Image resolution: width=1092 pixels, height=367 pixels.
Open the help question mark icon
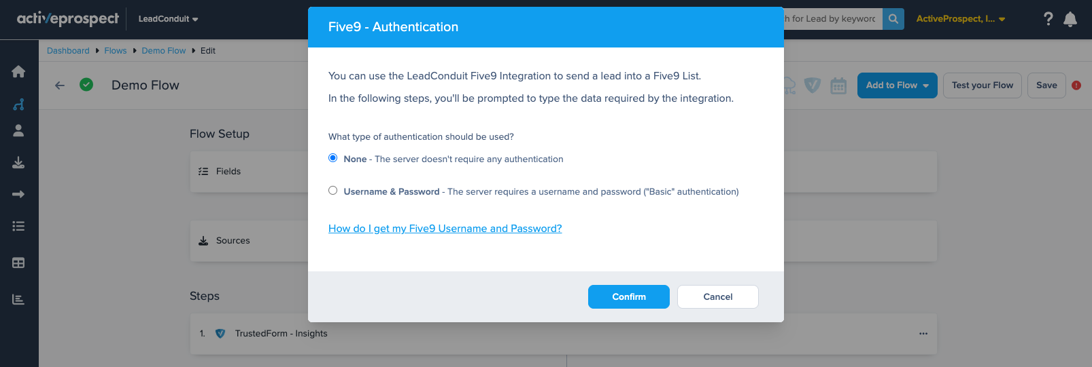(x=1048, y=19)
